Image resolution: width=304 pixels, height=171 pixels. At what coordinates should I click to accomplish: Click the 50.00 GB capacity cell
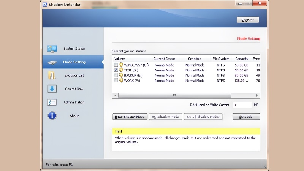(x=241, y=65)
